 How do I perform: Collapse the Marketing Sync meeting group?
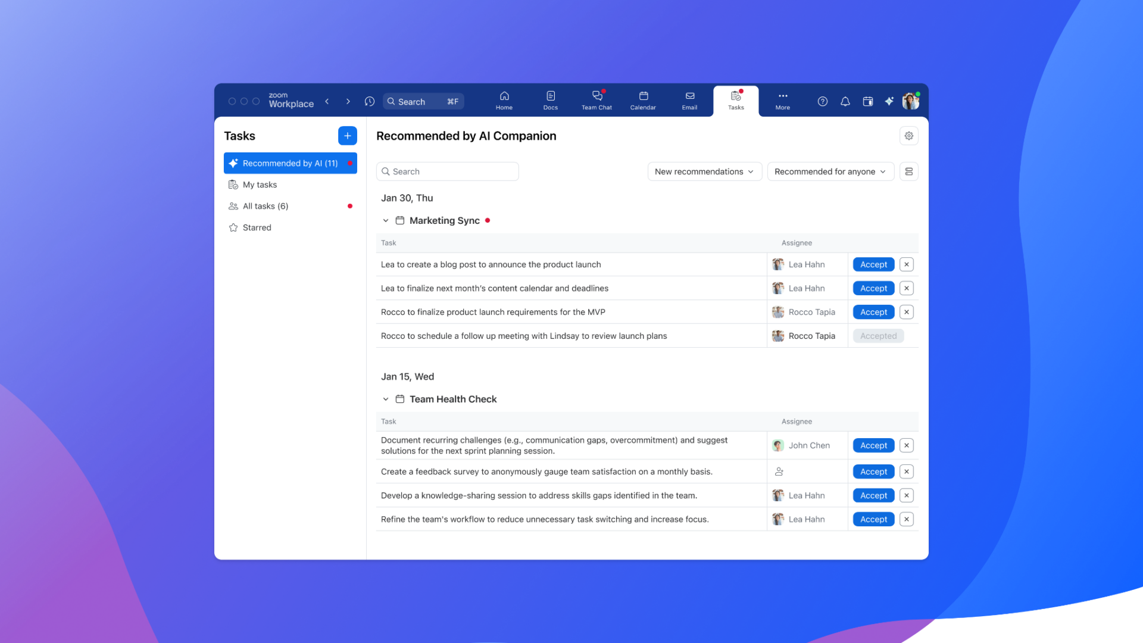[386, 220]
